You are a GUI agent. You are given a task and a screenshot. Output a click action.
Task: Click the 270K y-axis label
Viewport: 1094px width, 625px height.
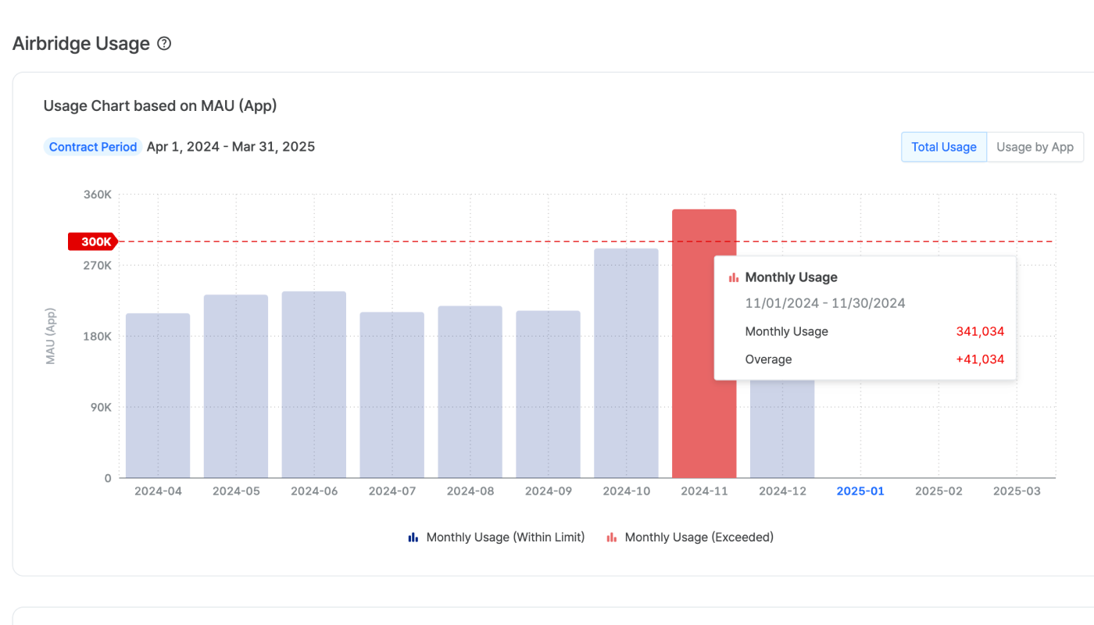click(98, 265)
